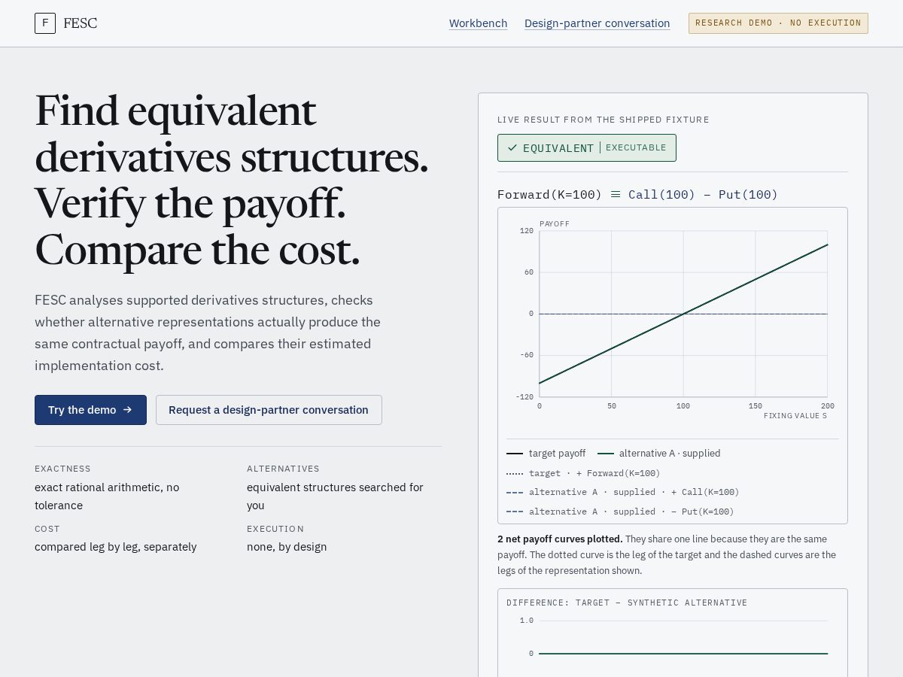
Task: Click the checkmark icon in the EQUIVALENT badge
Action: coord(512,148)
